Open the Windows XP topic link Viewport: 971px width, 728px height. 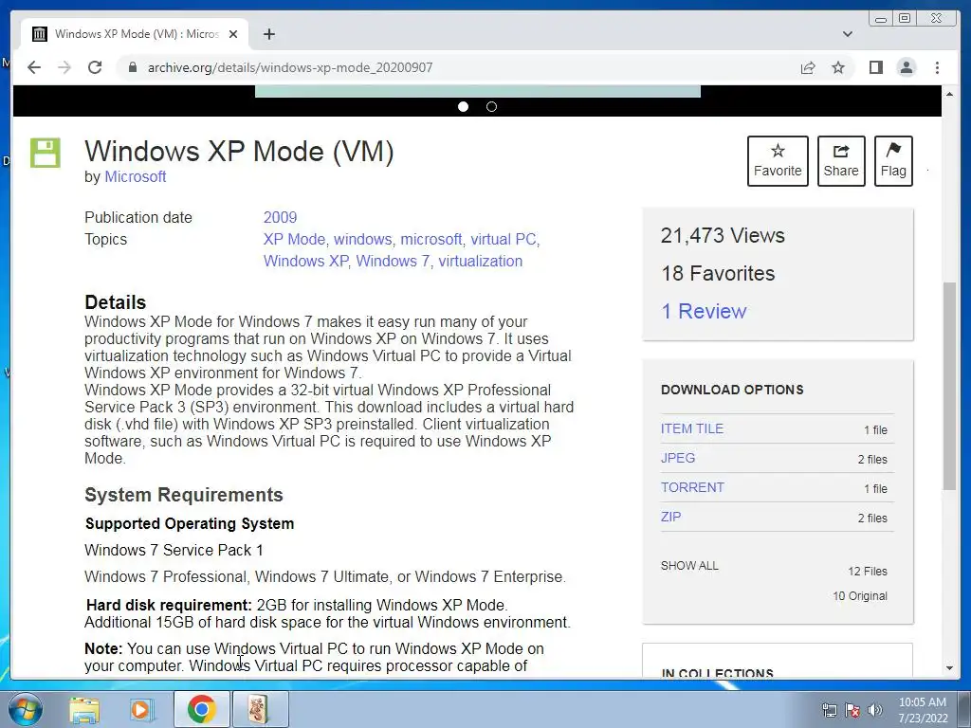click(306, 261)
